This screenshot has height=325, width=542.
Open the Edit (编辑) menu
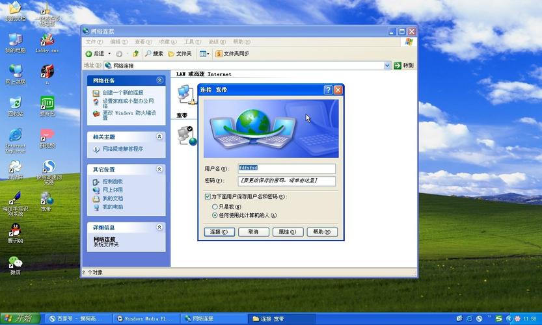point(118,42)
